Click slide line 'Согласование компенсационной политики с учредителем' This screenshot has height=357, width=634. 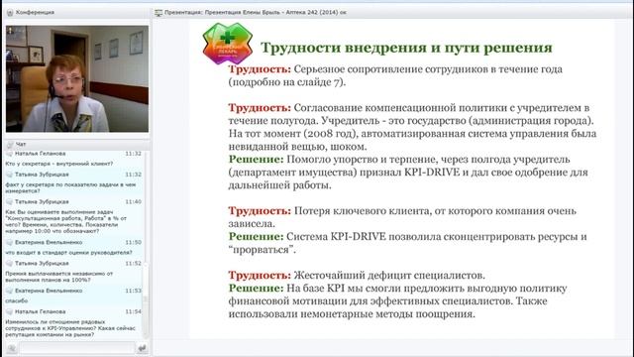coord(442,108)
